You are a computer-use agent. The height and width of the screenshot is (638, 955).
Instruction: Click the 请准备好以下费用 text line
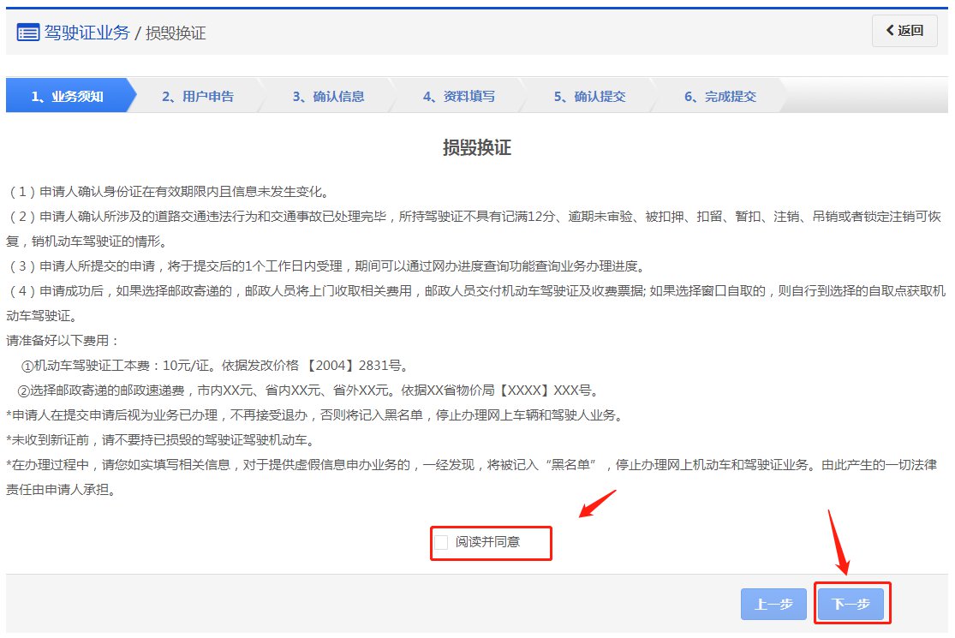coord(63,341)
